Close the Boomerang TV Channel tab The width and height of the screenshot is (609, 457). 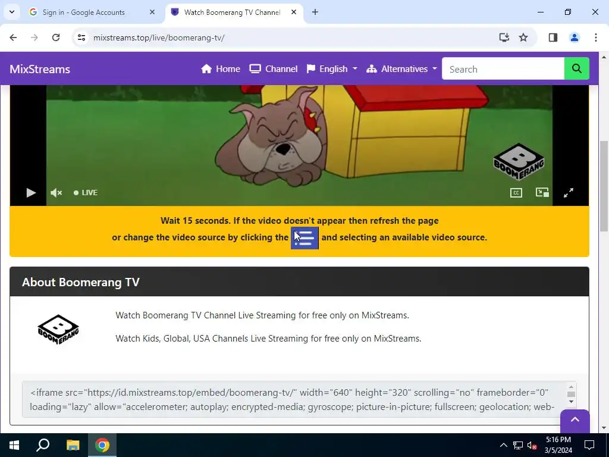294,12
